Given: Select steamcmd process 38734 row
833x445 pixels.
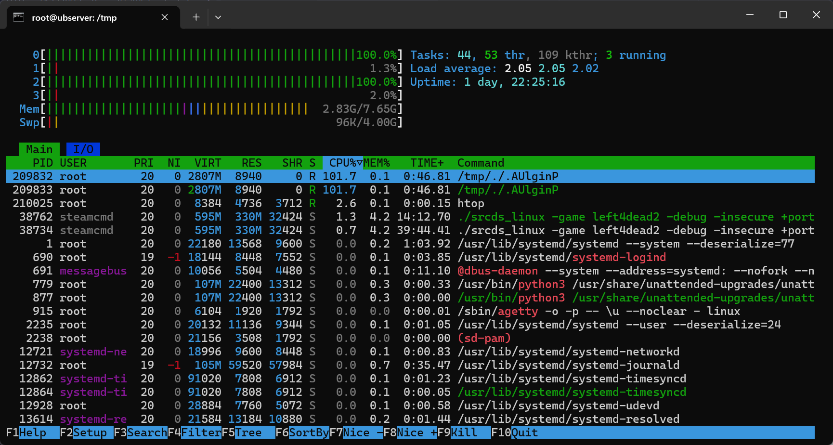Looking at the screenshot, I should click(x=410, y=230).
